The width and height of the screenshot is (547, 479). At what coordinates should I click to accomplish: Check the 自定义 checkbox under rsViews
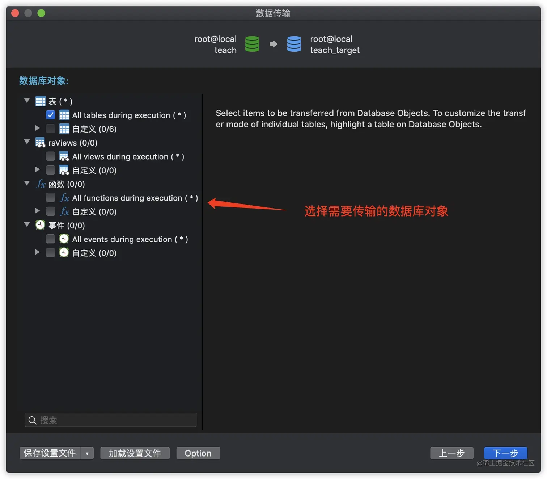pos(51,170)
